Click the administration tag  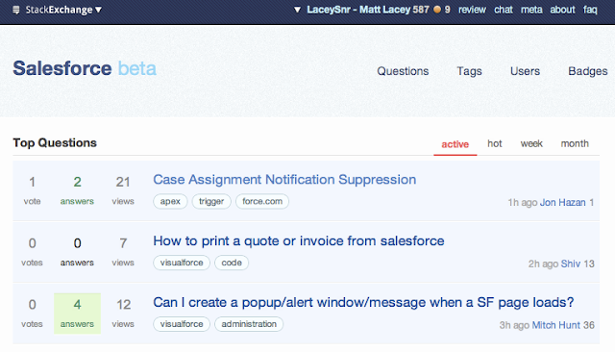pyautogui.click(x=249, y=324)
